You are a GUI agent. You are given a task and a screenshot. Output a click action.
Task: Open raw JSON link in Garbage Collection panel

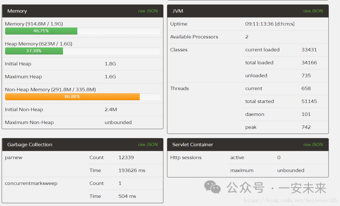coord(148,144)
